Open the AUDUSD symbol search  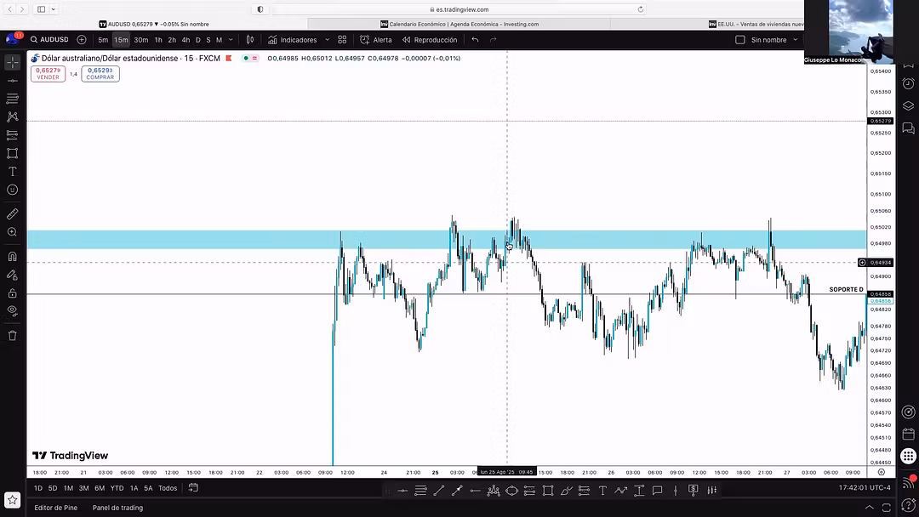pos(50,40)
